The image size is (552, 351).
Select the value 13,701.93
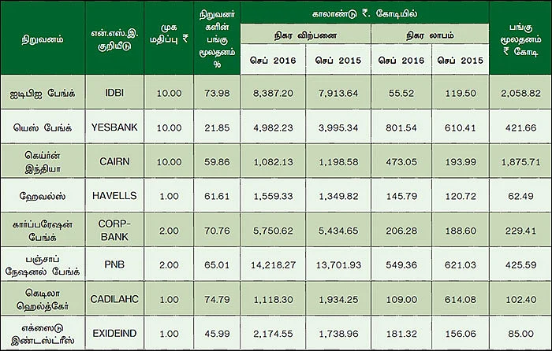(338, 265)
